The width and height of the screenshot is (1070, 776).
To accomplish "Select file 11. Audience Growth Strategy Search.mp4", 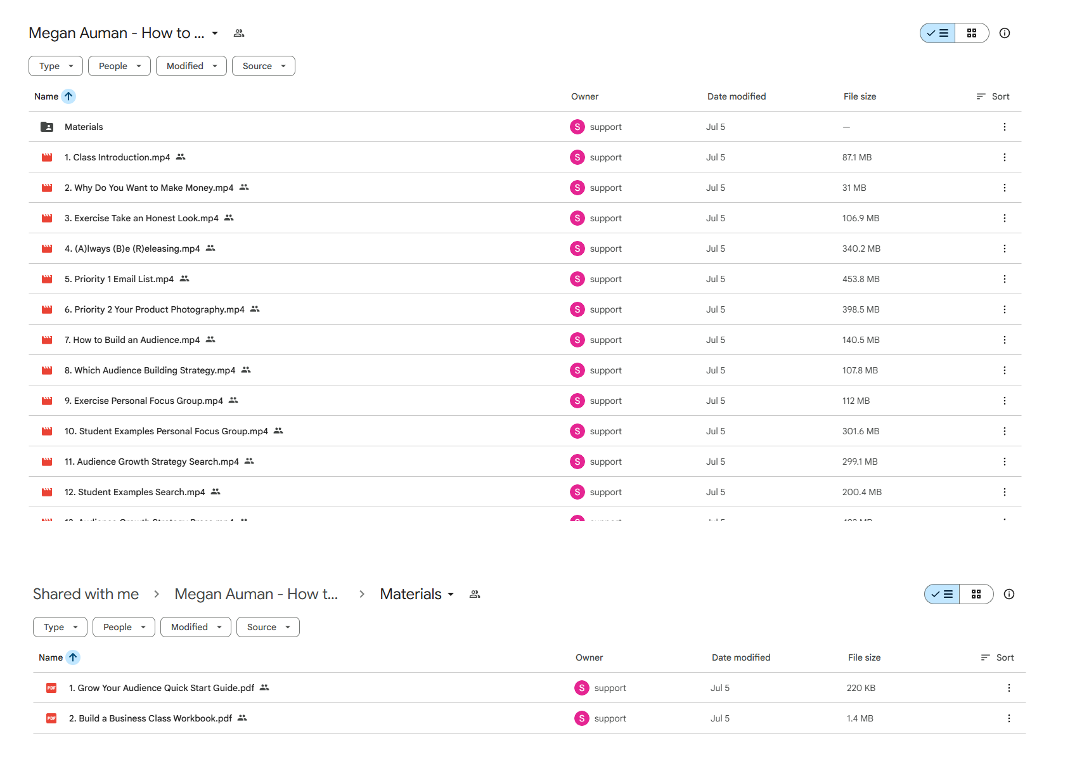I will [x=151, y=462].
